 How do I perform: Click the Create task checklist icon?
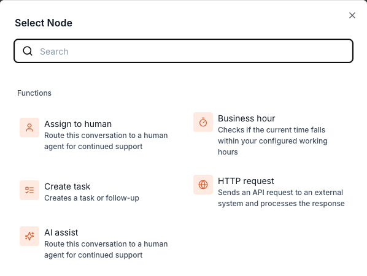(x=29, y=190)
